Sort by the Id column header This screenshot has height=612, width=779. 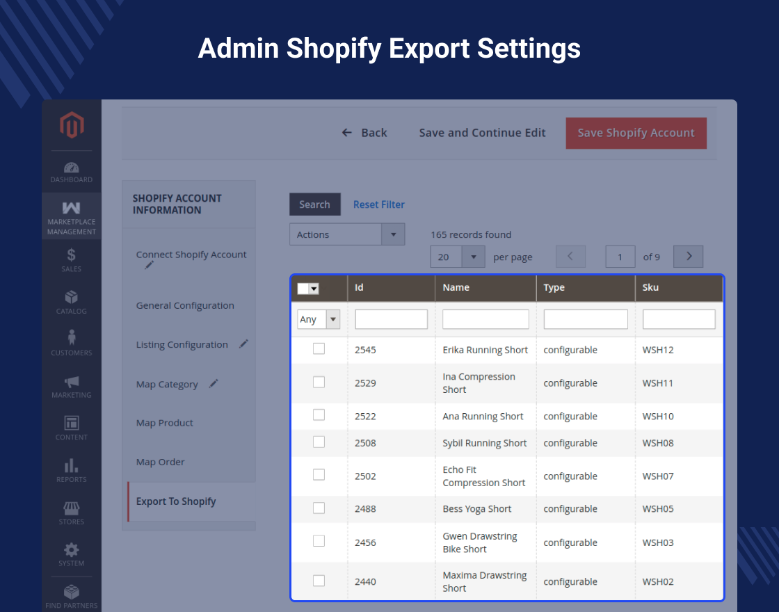coord(392,288)
